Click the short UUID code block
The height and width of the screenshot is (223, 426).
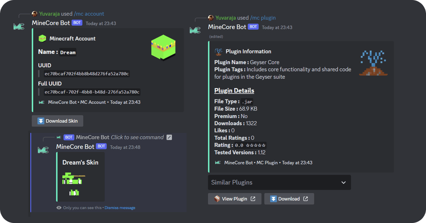click(87, 74)
